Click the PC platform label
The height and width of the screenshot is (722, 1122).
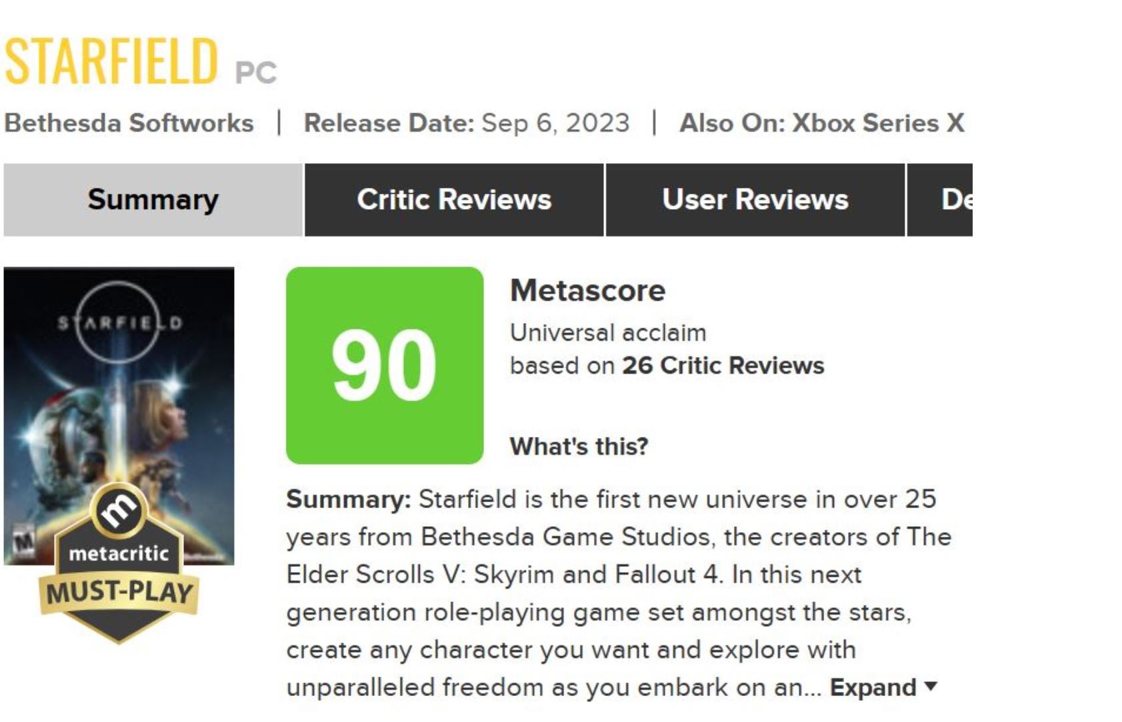point(256,73)
